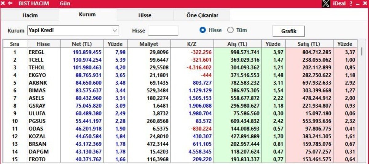369x164 pixels.
Task: Open the Kurum dropdown showing Yapi Kredi
Action: (73, 30)
